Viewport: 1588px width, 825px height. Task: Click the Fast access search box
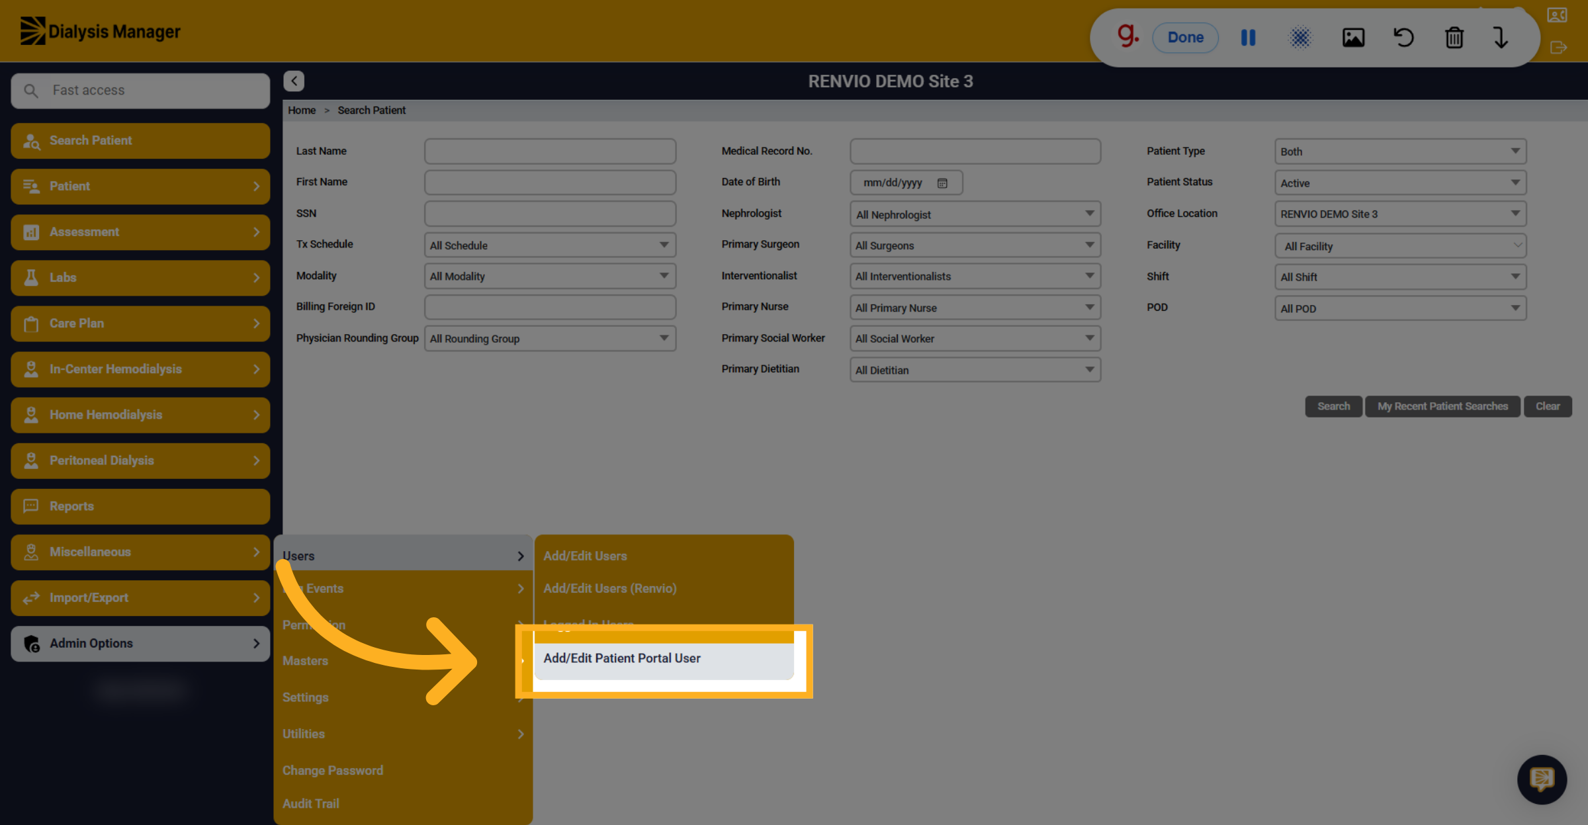click(x=140, y=91)
